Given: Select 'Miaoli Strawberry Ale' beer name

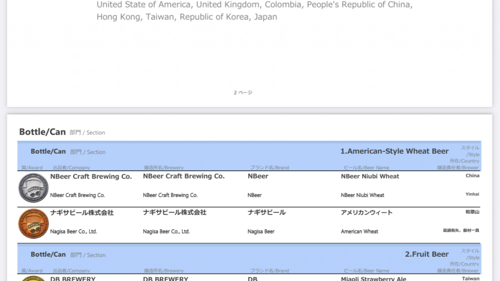Looking at the screenshot, I should [x=374, y=279].
